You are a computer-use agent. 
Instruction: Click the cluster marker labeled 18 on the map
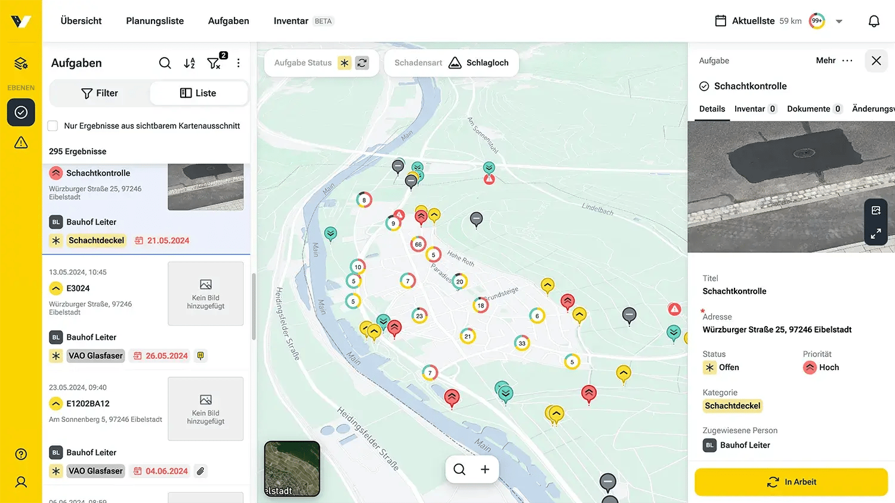click(481, 306)
